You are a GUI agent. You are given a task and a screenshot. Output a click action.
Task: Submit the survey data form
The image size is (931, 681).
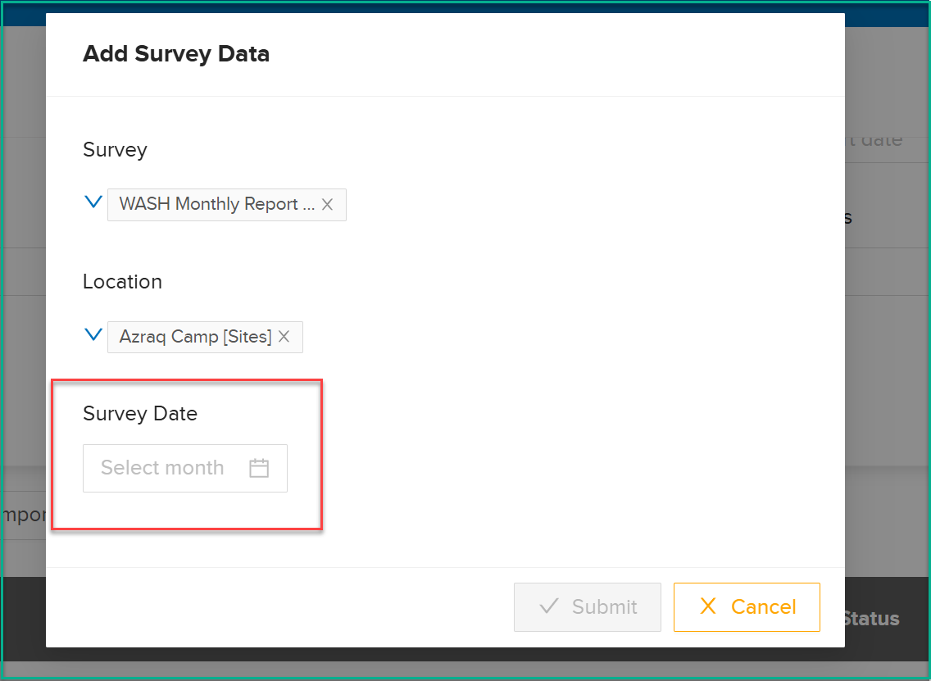(588, 606)
